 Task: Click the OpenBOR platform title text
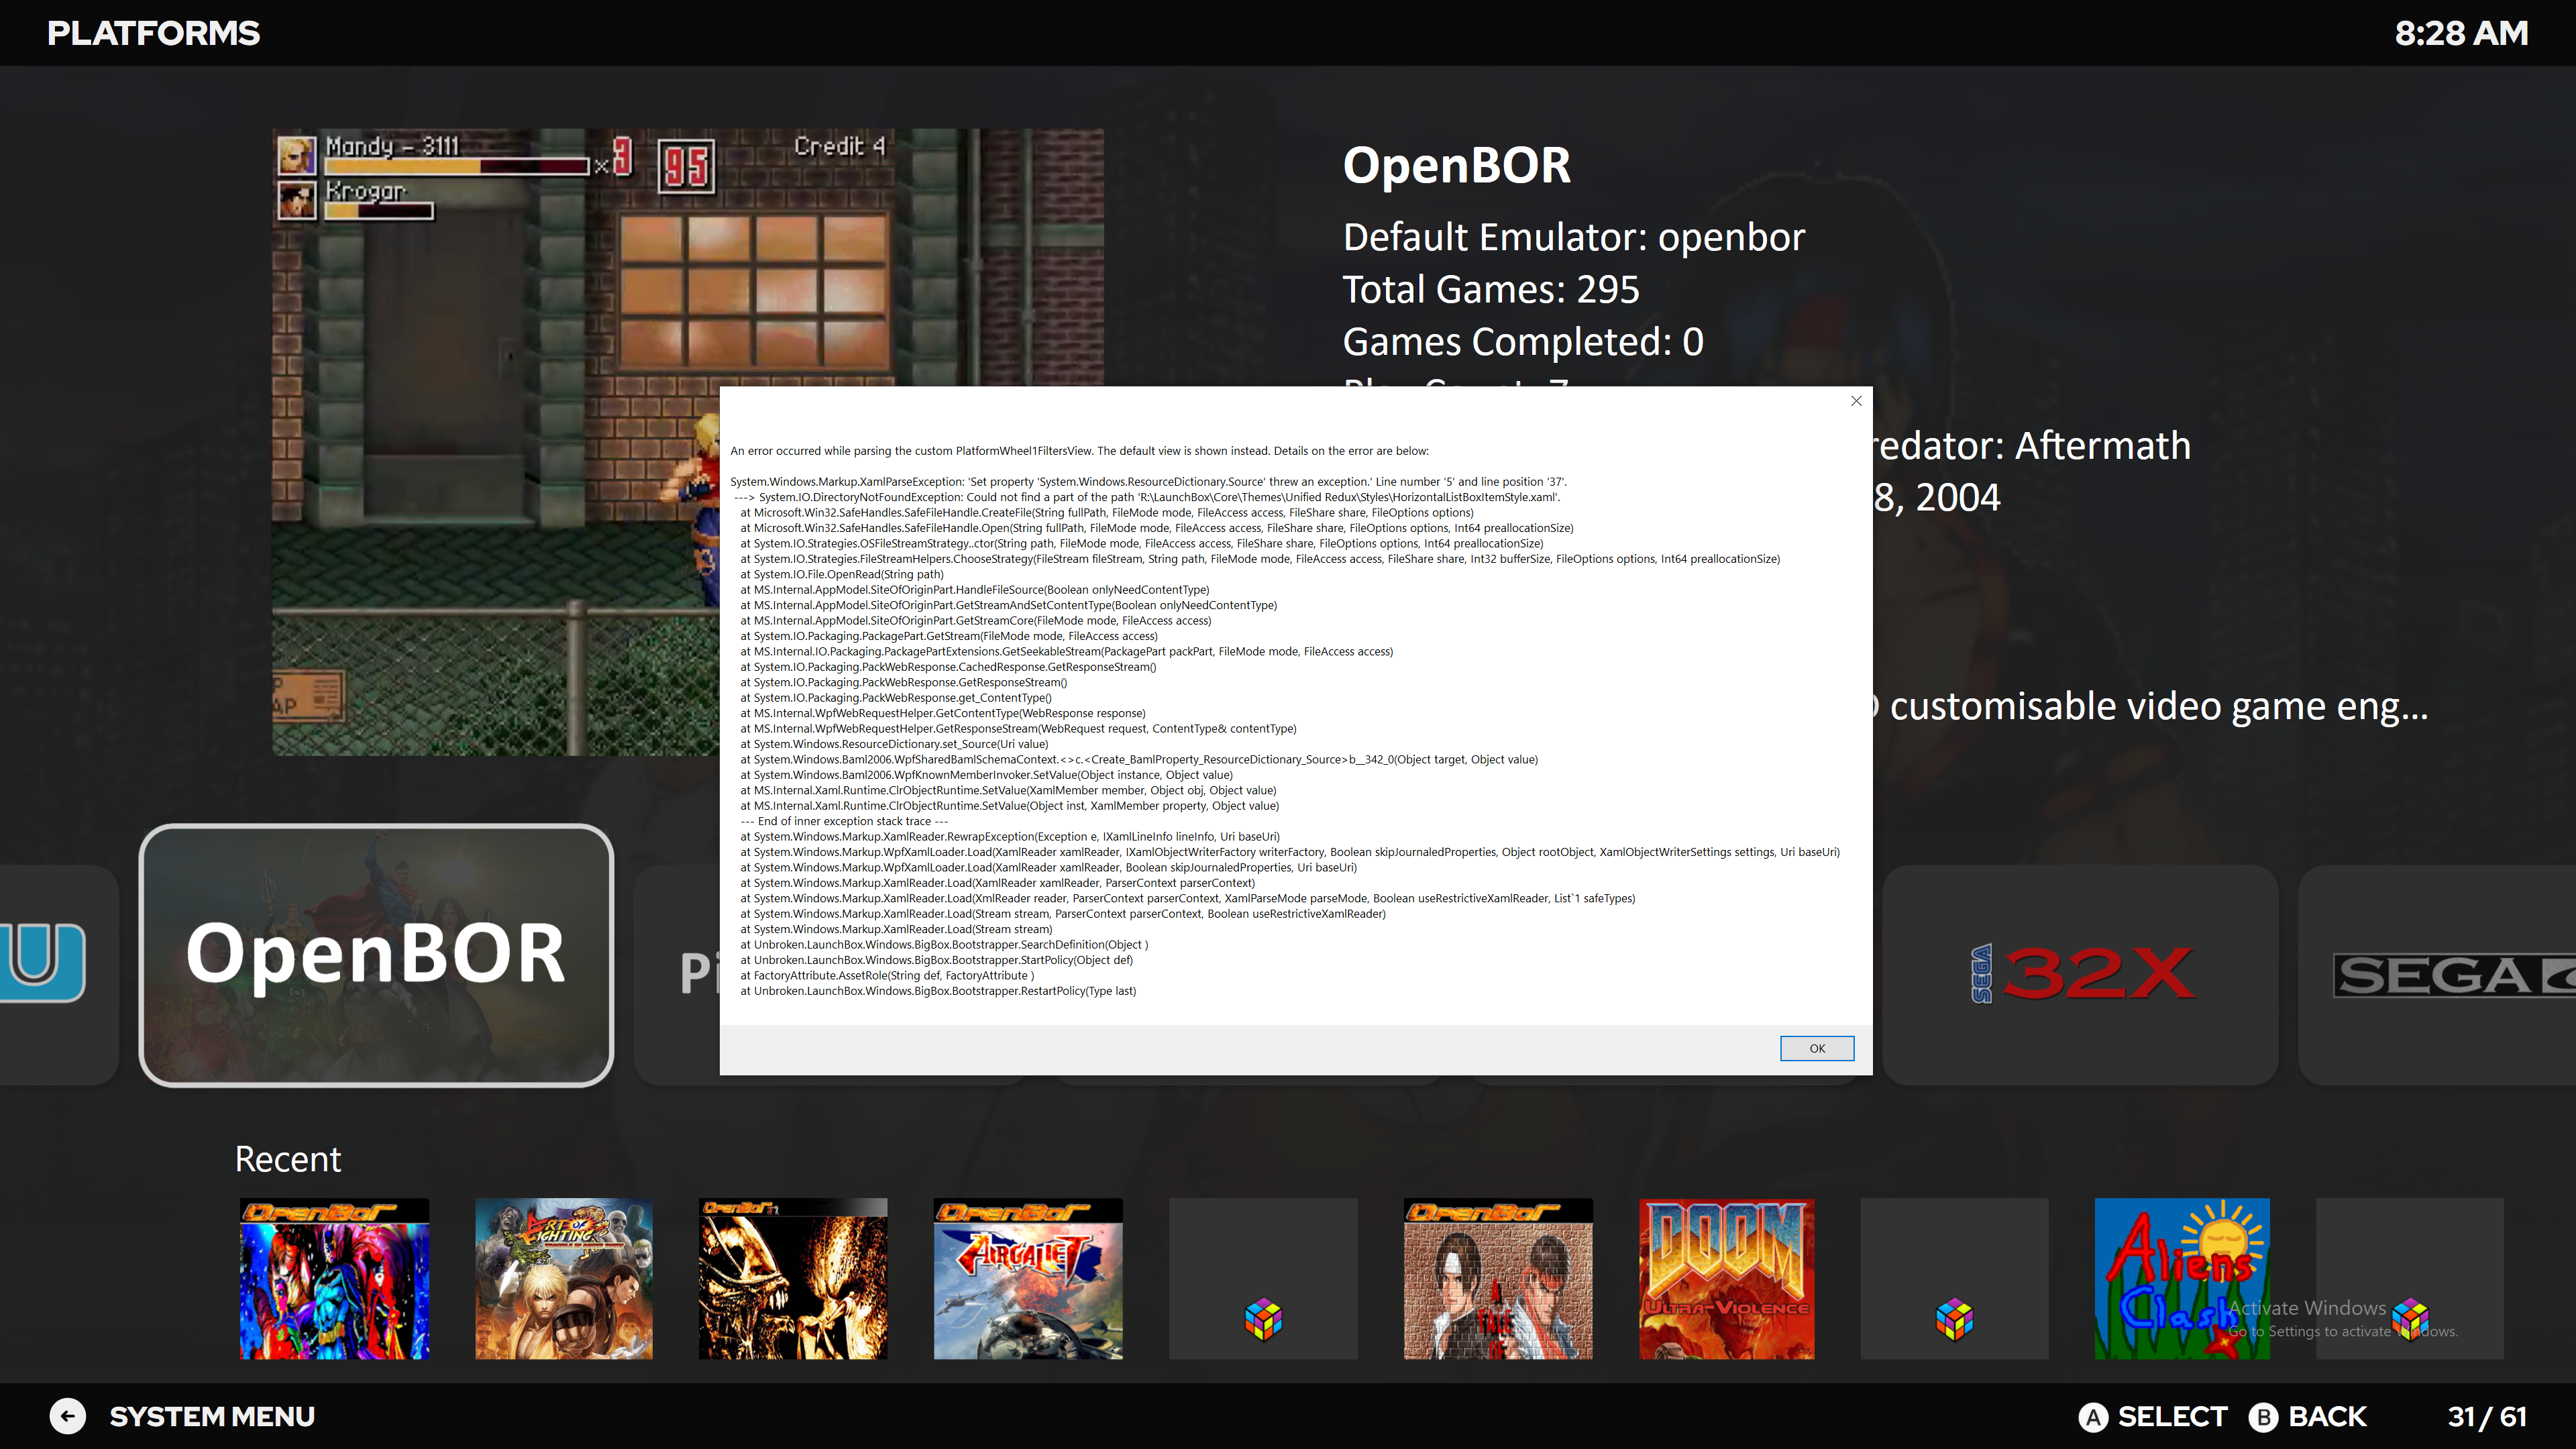(1457, 165)
